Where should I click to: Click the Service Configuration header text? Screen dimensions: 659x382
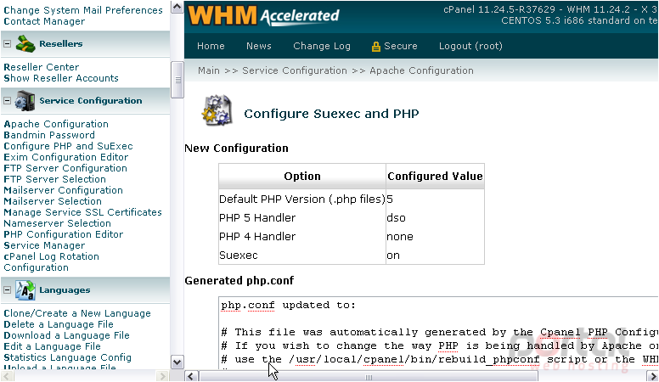pos(91,101)
